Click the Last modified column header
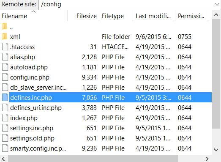Viewport: 221px width, 162px height. [154, 16]
